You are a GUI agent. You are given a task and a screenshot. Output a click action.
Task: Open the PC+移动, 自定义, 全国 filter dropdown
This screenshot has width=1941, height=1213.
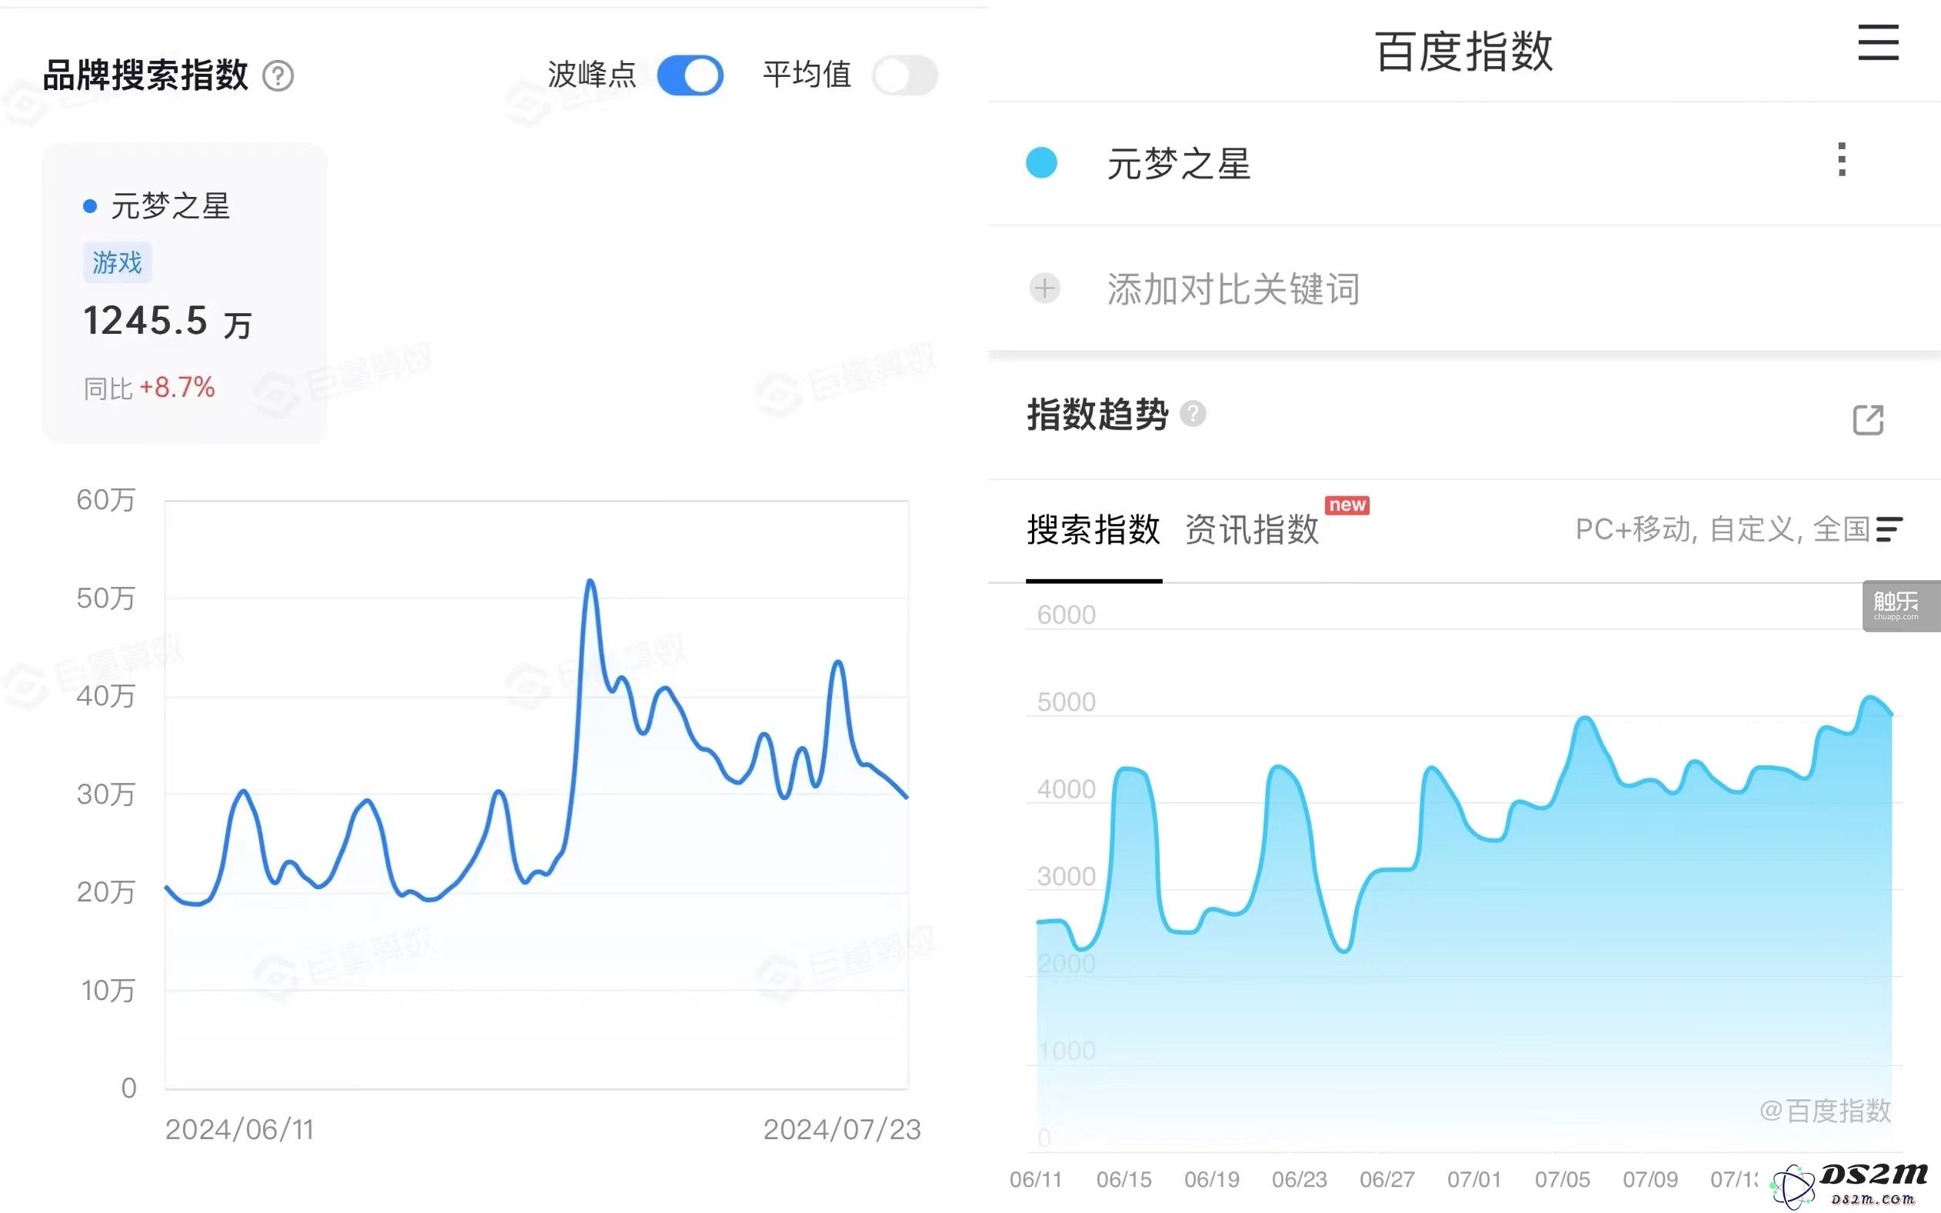coord(1738,529)
